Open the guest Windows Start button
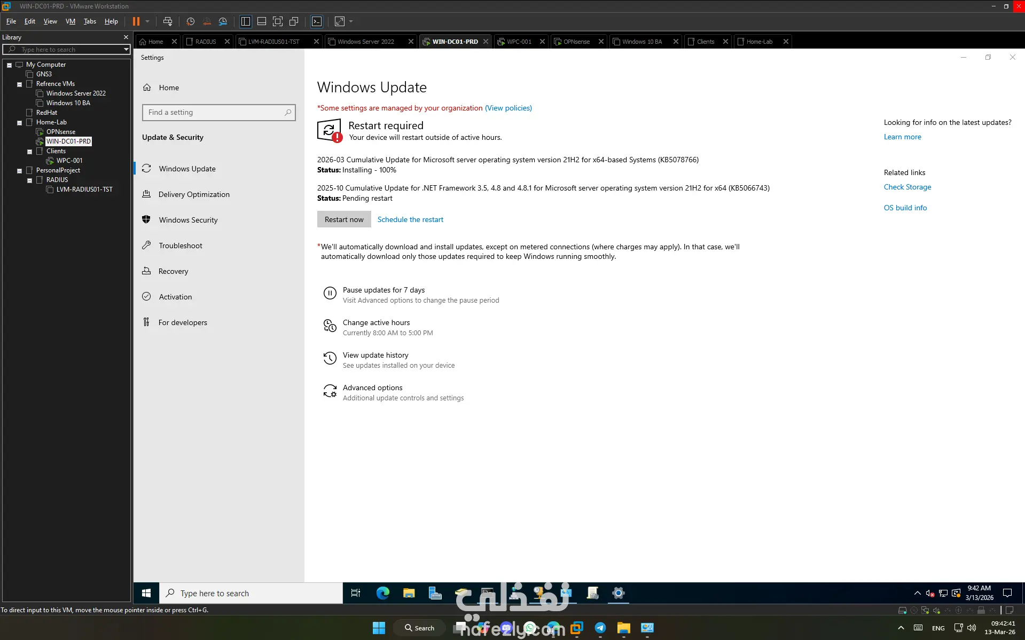Viewport: 1025px width, 640px height. coord(146,593)
